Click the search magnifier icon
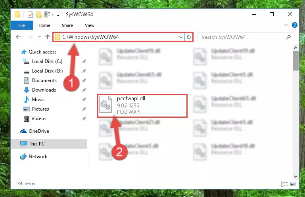305x197 pixels. 288,37
